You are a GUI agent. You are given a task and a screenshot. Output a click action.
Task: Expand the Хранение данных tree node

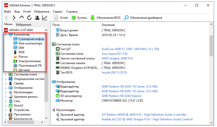pyautogui.click(x=6, y=97)
